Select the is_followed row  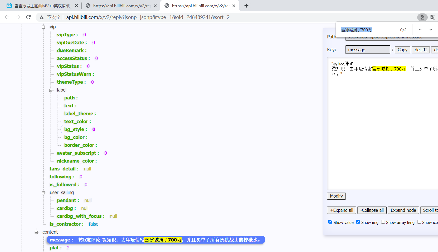69,185
